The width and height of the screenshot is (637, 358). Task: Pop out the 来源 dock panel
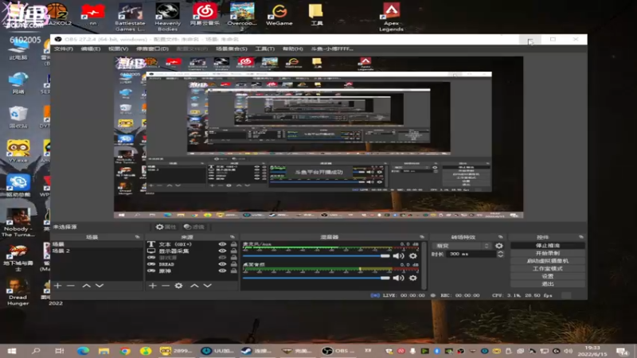coord(233,236)
